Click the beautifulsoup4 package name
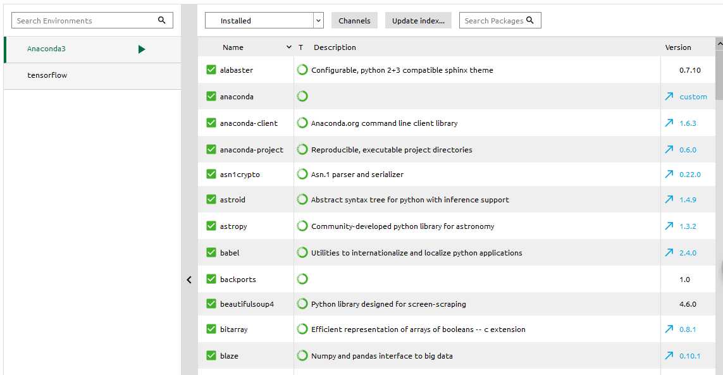The image size is (723, 375). click(247, 304)
